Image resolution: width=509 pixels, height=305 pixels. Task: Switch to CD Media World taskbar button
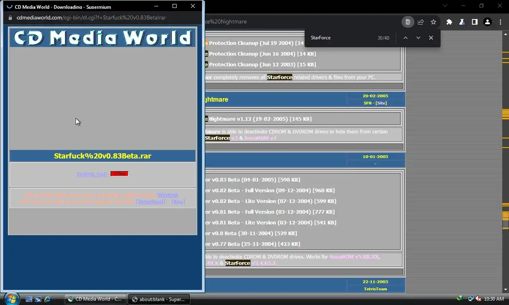[x=95, y=299]
